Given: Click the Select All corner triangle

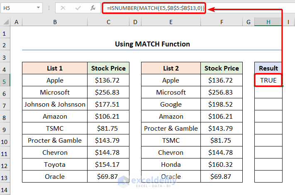Looking at the screenshot, I should pyautogui.click(x=5, y=22).
